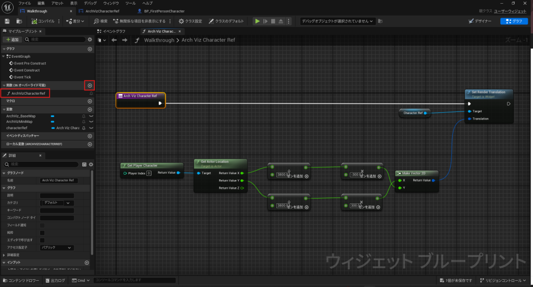
Task: Expand the 詳細設定 section in Details
Action: [x=3, y=255]
